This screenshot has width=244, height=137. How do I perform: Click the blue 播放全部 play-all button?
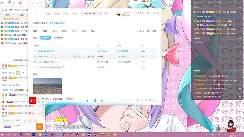(45, 38)
